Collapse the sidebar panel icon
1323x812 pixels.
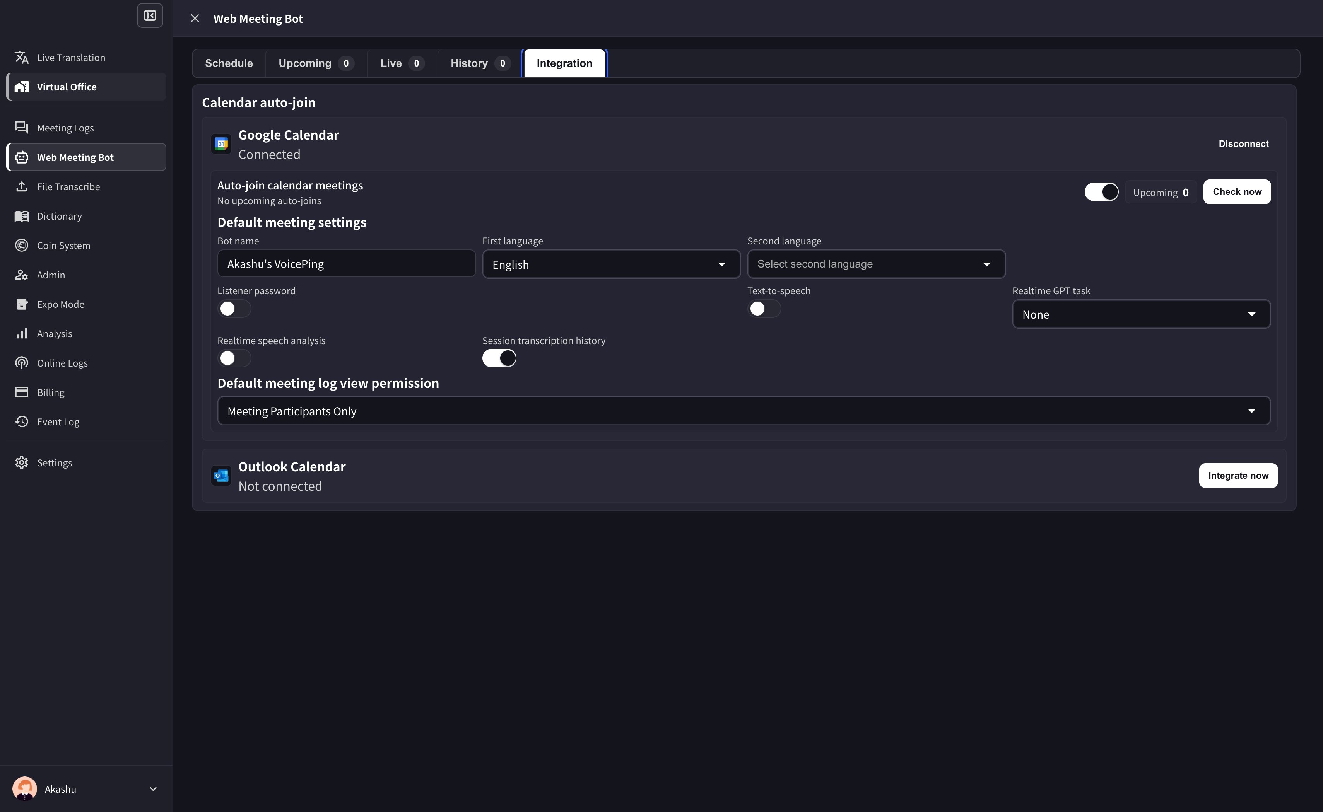click(150, 15)
